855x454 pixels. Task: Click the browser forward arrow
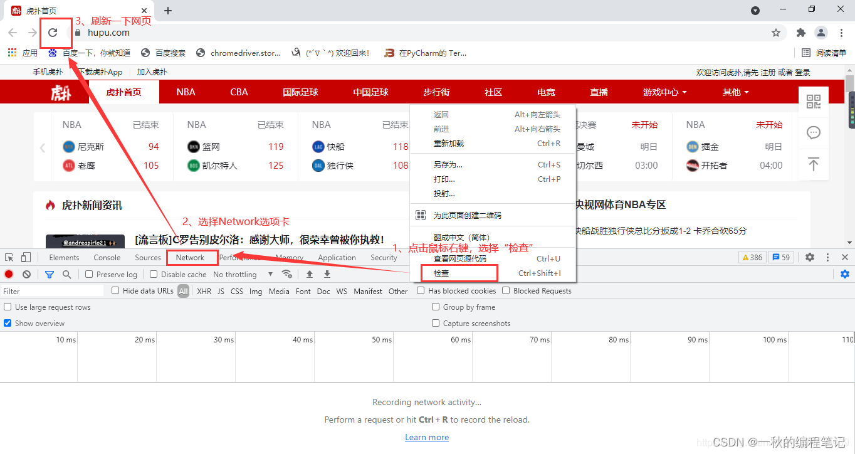[32, 33]
